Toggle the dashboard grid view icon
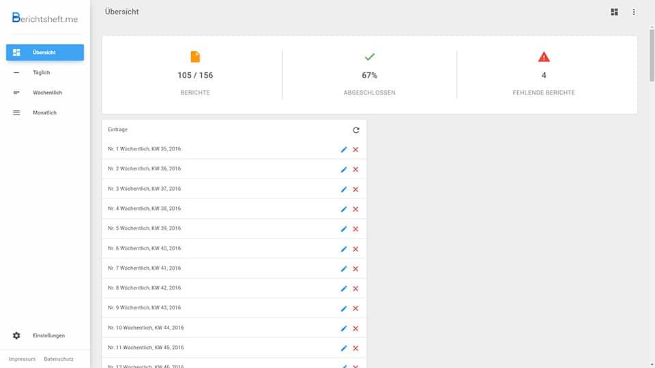This screenshot has width=655, height=368. [614, 12]
